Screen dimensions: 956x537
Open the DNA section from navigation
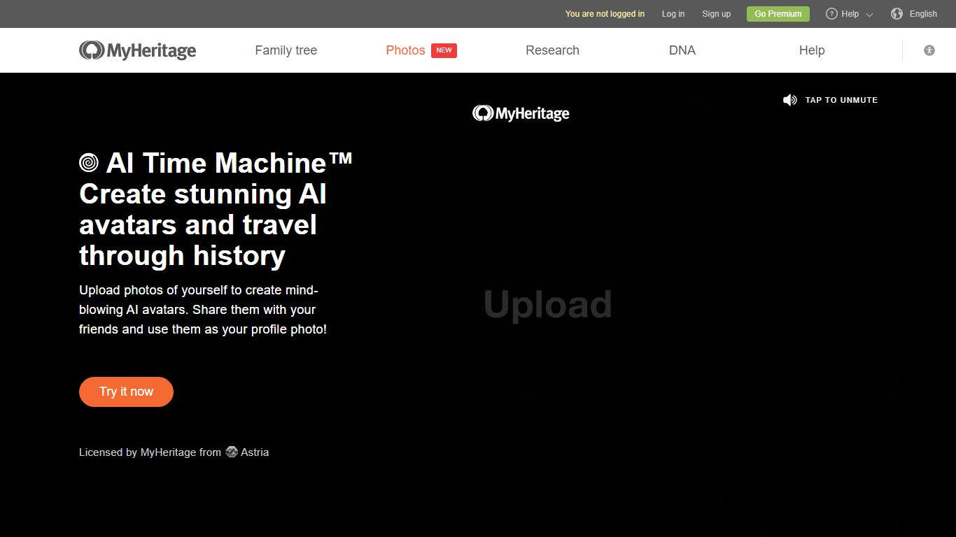[x=682, y=50]
